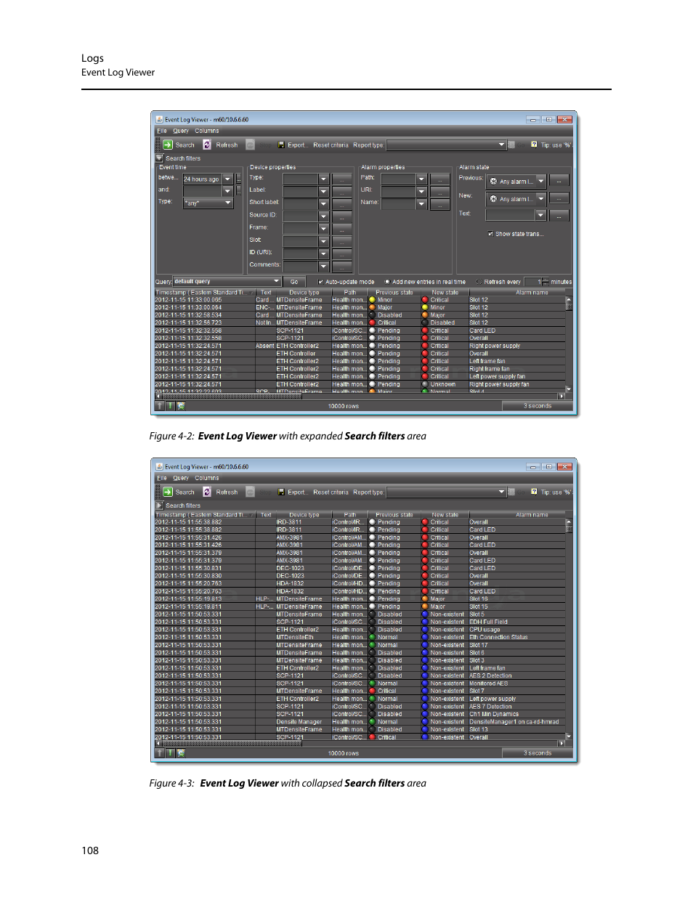
Task: Click Reset criteria in lower window
Action: (331, 492)
